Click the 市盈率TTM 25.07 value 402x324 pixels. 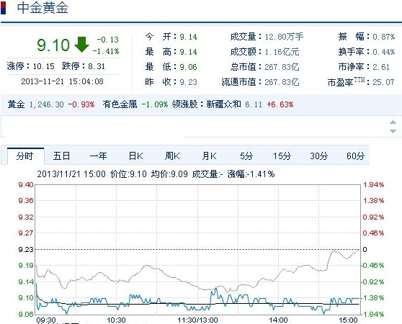point(383,82)
